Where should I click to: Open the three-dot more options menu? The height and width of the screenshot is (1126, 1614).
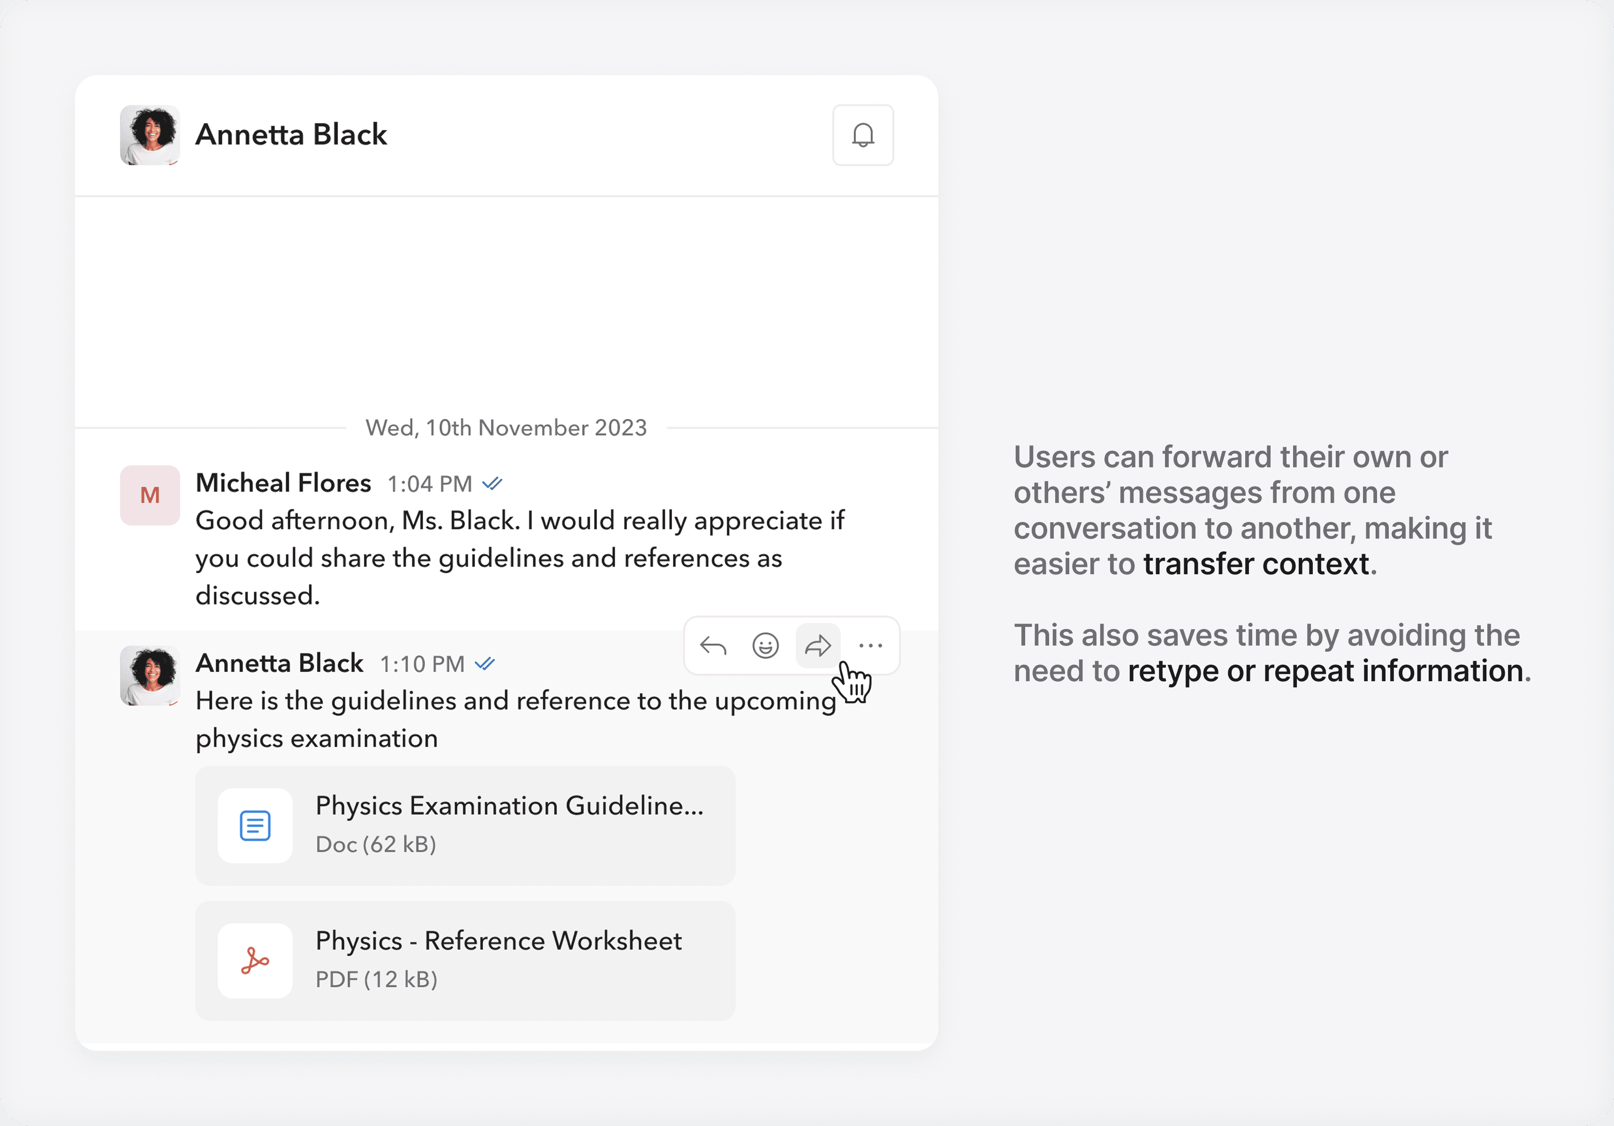click(870, 645)
